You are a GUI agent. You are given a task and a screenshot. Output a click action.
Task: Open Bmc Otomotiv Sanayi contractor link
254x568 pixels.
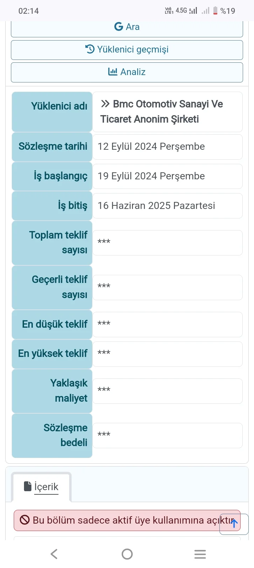[162, 111]
